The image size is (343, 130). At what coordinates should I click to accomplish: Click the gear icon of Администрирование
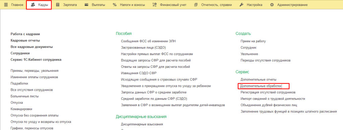pyautogui.click(x=272, y=5)
